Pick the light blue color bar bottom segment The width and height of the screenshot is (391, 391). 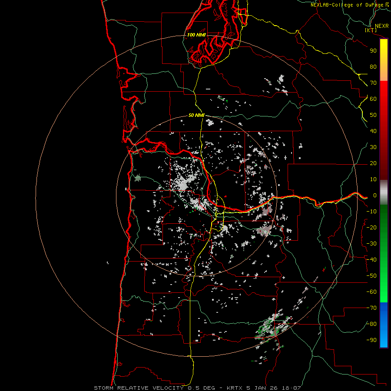(x=384, y=338)
